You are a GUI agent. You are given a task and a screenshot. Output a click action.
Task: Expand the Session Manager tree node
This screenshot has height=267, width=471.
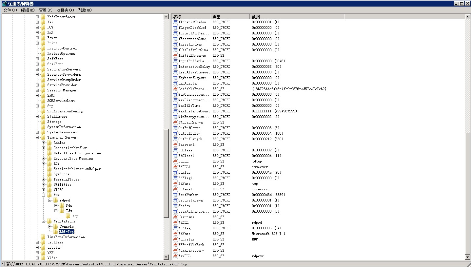tap(37, 90)
